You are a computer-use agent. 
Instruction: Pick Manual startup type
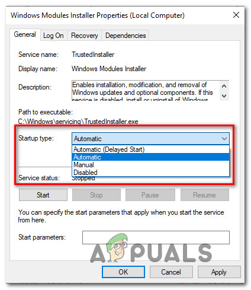pos(151,165)
